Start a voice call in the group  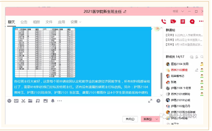coord(164,22)
